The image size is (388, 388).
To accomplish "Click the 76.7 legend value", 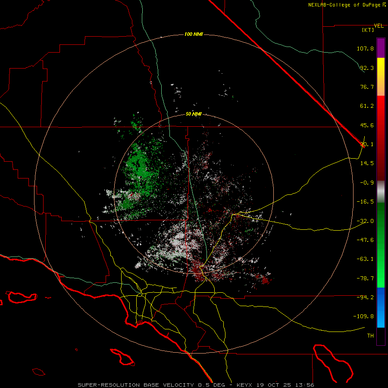I will (367, 87).
